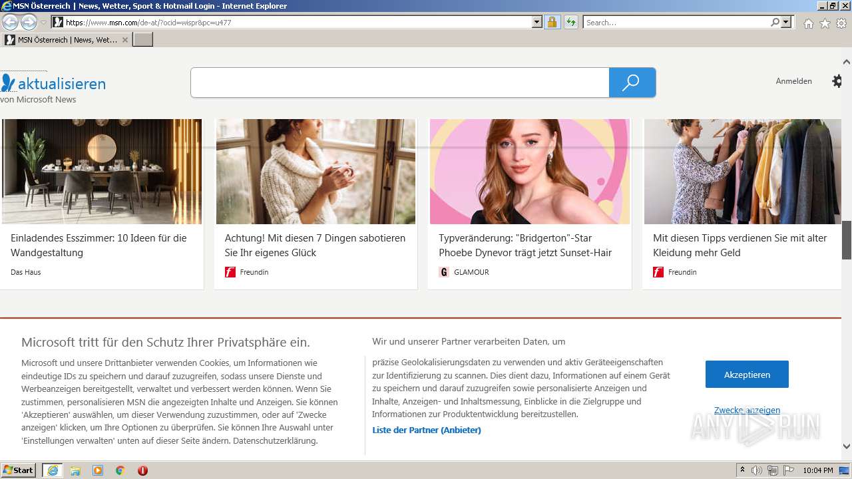Click the Action Center flag icon
The image size is (852, 479).
789,470
